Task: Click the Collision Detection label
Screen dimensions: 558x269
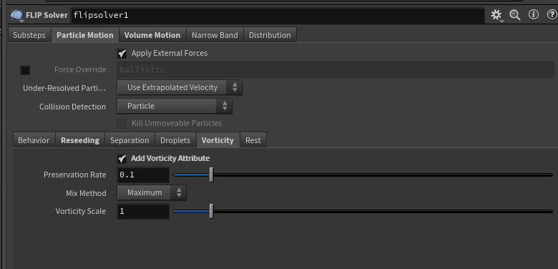Action: [72, 107]
